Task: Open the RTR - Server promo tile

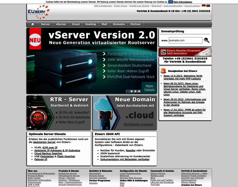Action: click(59, 113)
